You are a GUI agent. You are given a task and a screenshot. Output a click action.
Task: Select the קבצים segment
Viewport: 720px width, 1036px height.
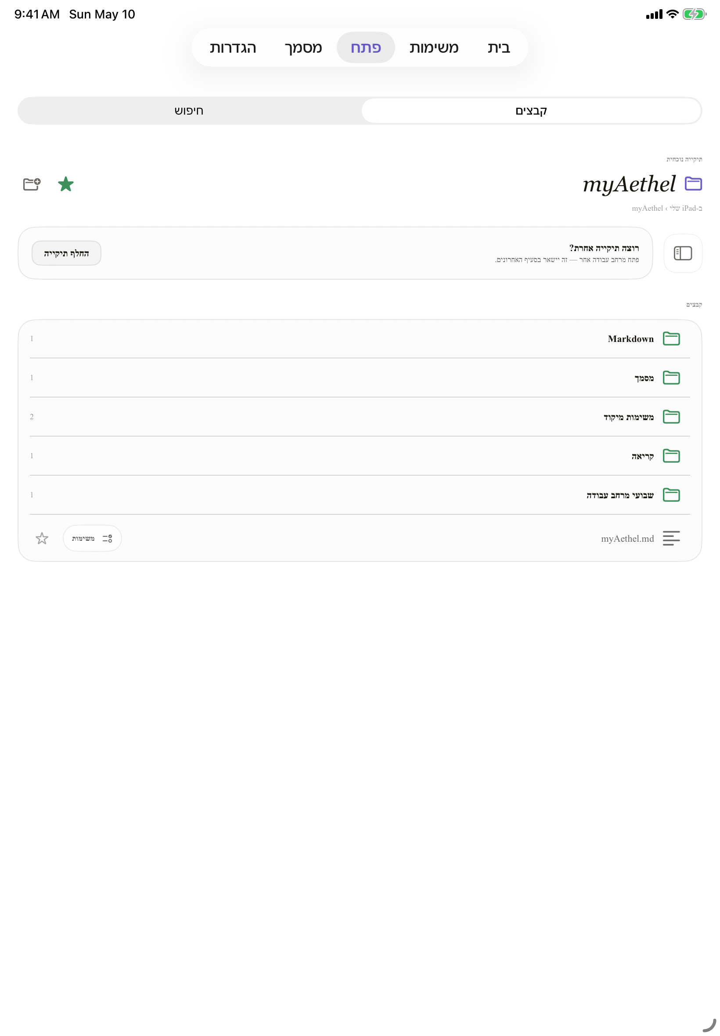(531, 111)
